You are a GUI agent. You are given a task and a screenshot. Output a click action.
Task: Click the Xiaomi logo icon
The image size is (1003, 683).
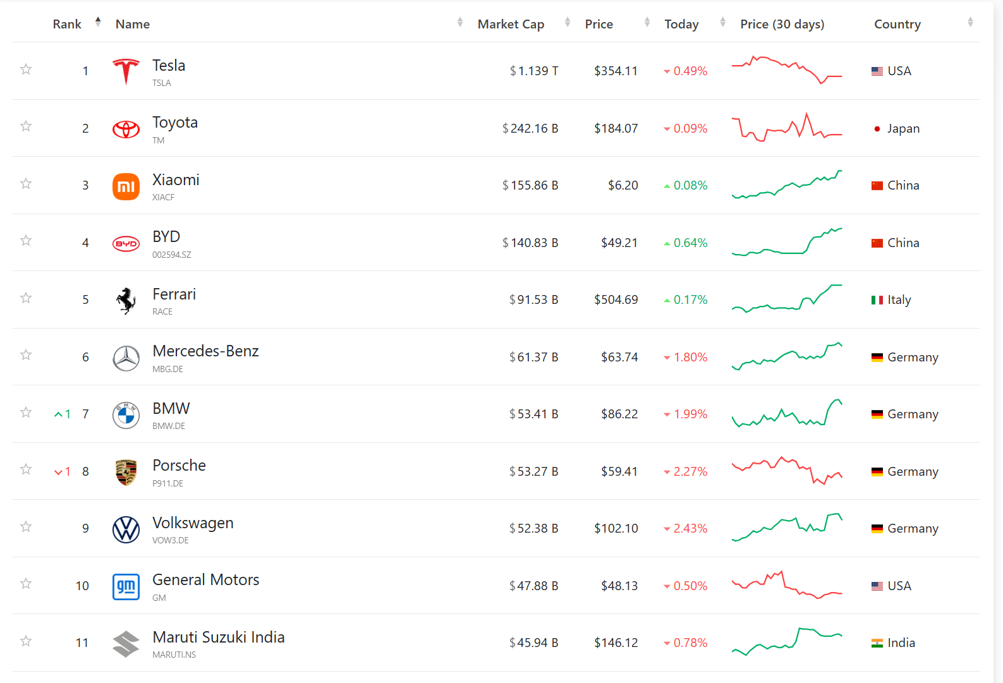pos(126,186)
